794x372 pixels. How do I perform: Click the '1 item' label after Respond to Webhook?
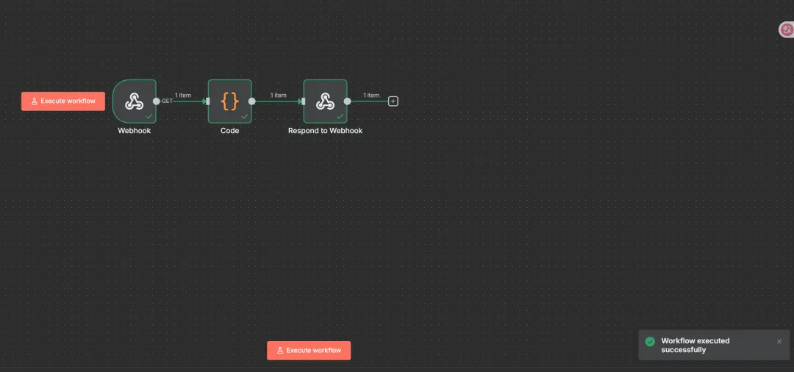pos(371,95)
